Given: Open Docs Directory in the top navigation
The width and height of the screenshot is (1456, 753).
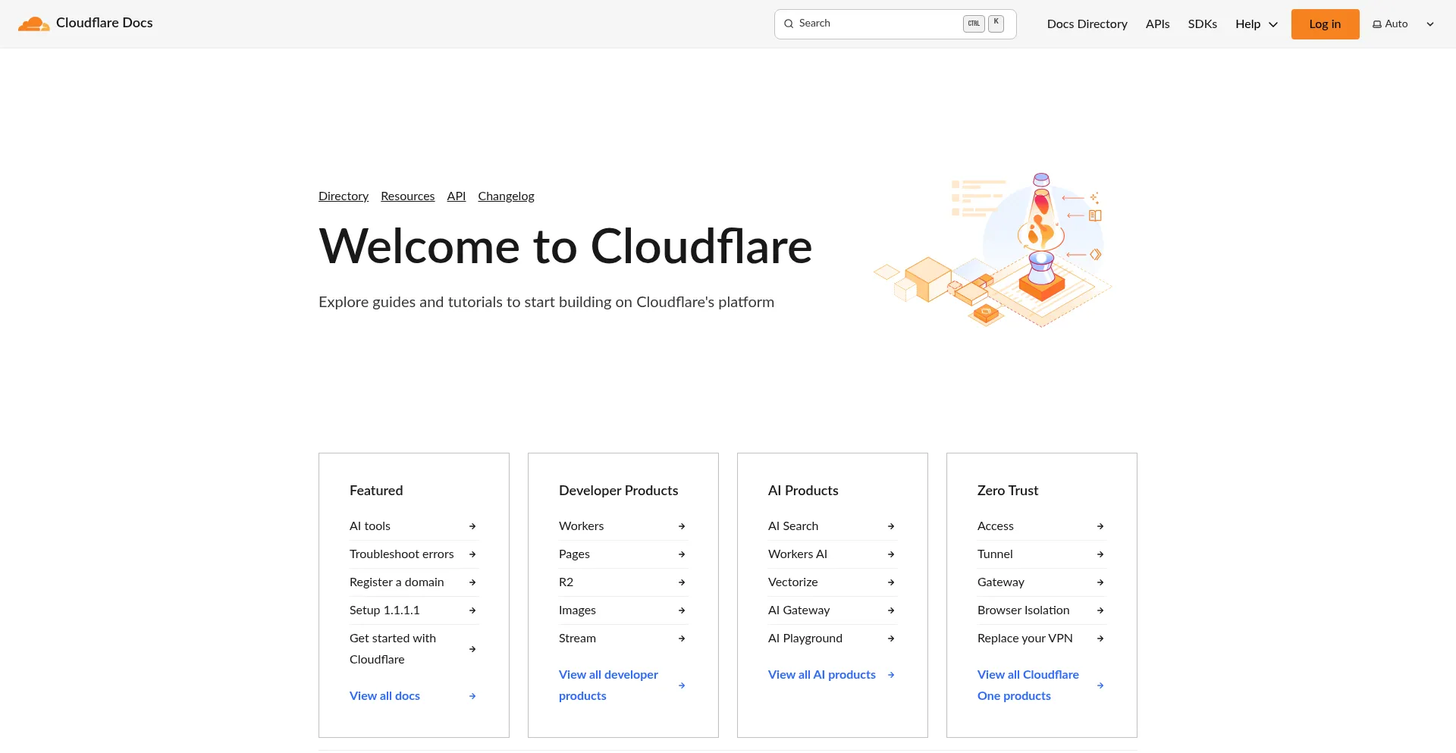Looking at the screenshot, I should pos(1087,24).
